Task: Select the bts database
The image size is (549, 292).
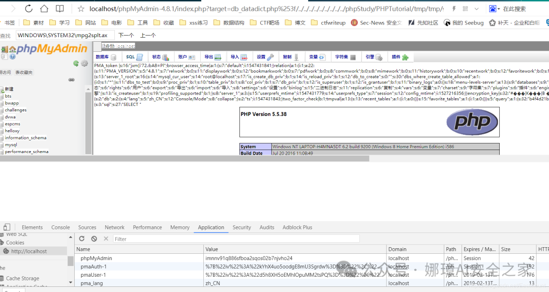Action: click(x=8, y=96)
